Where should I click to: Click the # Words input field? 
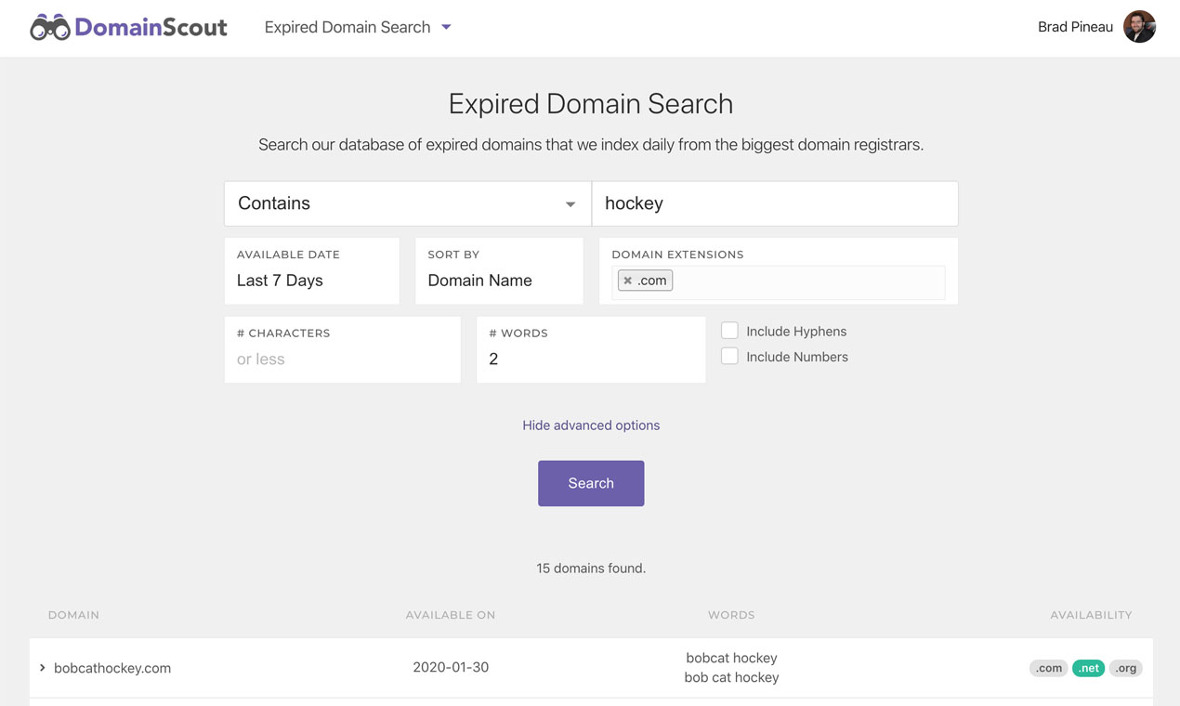tap(591, 359)
